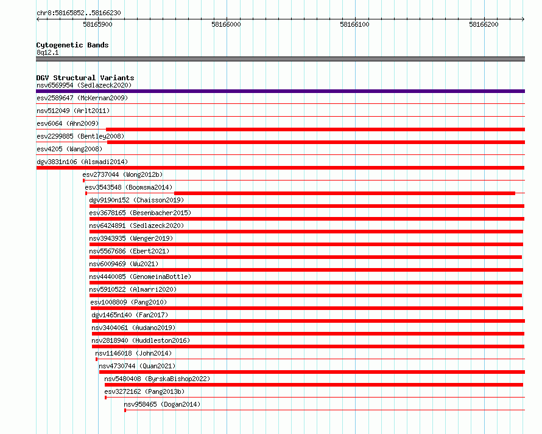Screen dimensions: 542x434
Task: Select variant esv2737044 (Wong2012b)
Action: (122, 174)
